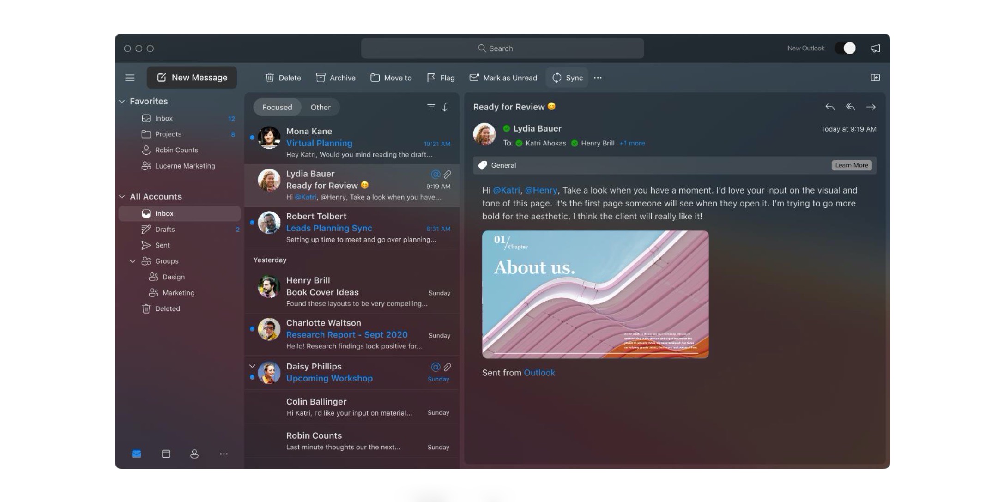1004x502 pixels.
Task: Toggle the sidebar hamburger menu
Action: click(129, 78)
